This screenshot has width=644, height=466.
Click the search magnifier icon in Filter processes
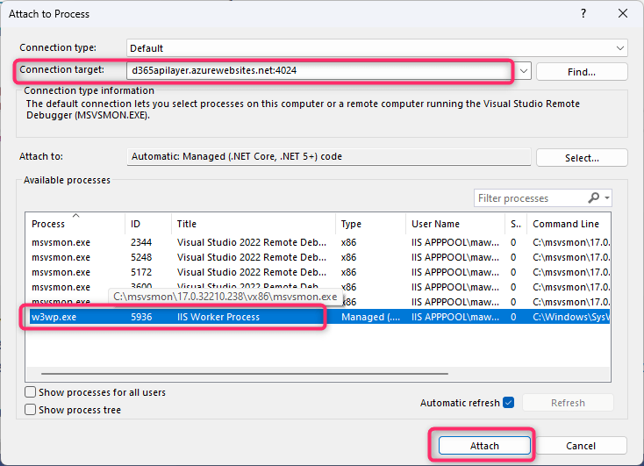point(595,198)
